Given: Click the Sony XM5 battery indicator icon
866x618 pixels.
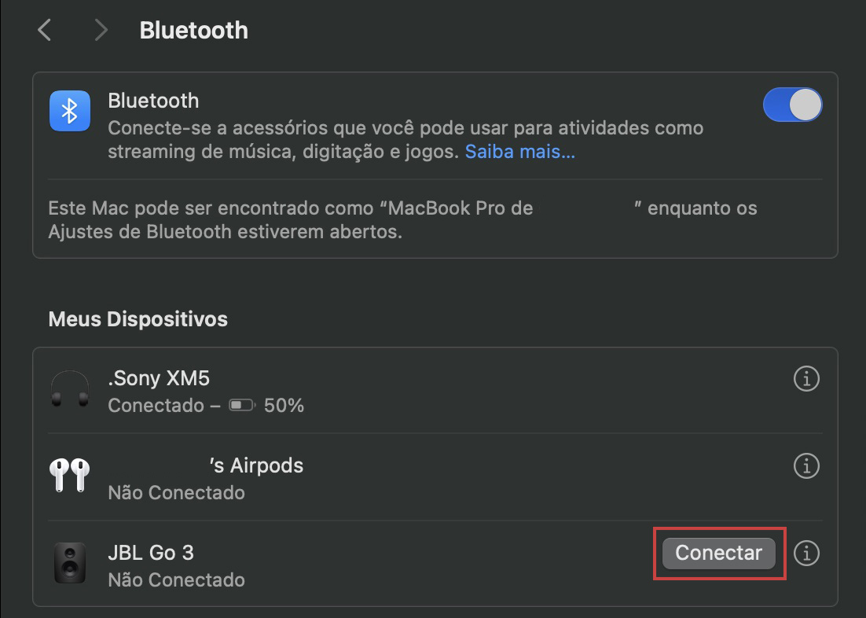Looking at the screenshot, I should (x=240, y=404).
